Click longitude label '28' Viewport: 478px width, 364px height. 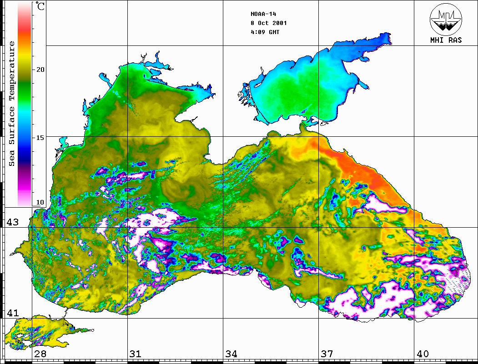pos(40,354)
